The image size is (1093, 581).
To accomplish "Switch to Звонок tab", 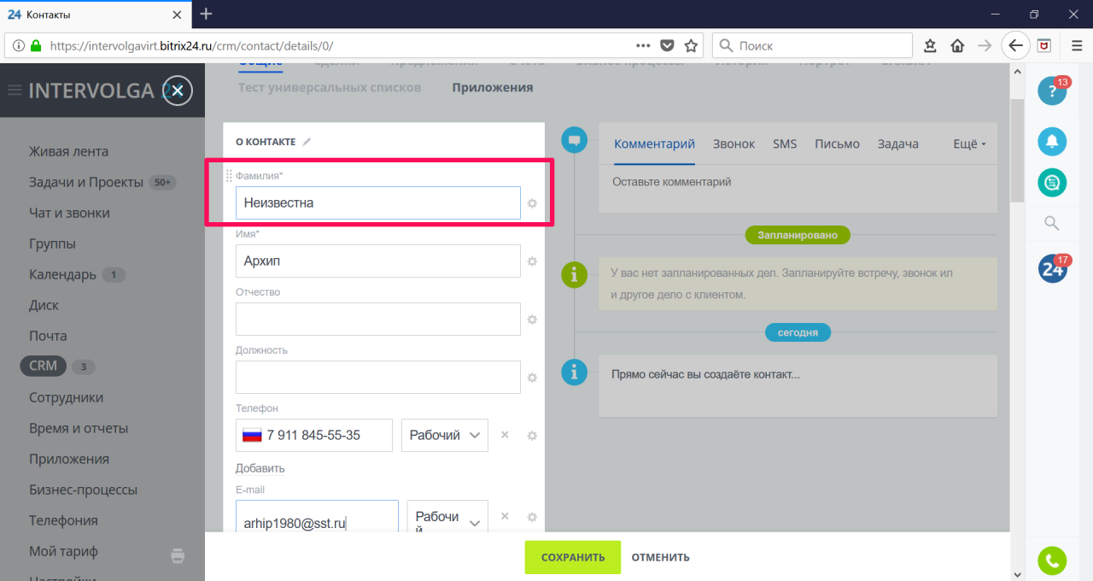I will click(734, 144).
